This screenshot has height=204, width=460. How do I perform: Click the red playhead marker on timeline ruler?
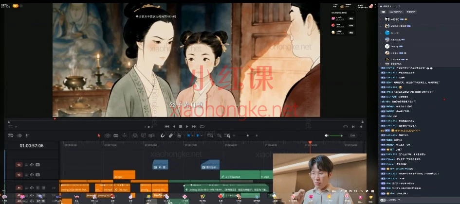(310, 142)
